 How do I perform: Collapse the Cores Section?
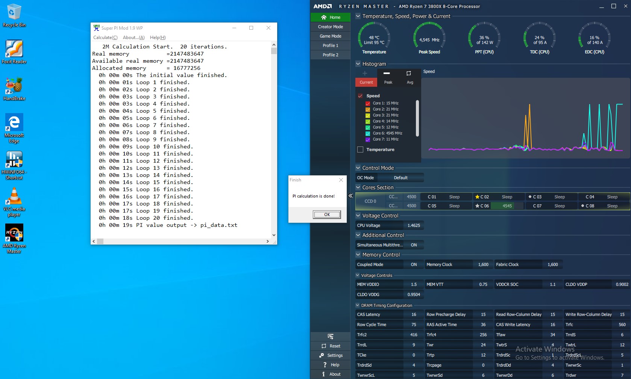[x=358, y=187]
